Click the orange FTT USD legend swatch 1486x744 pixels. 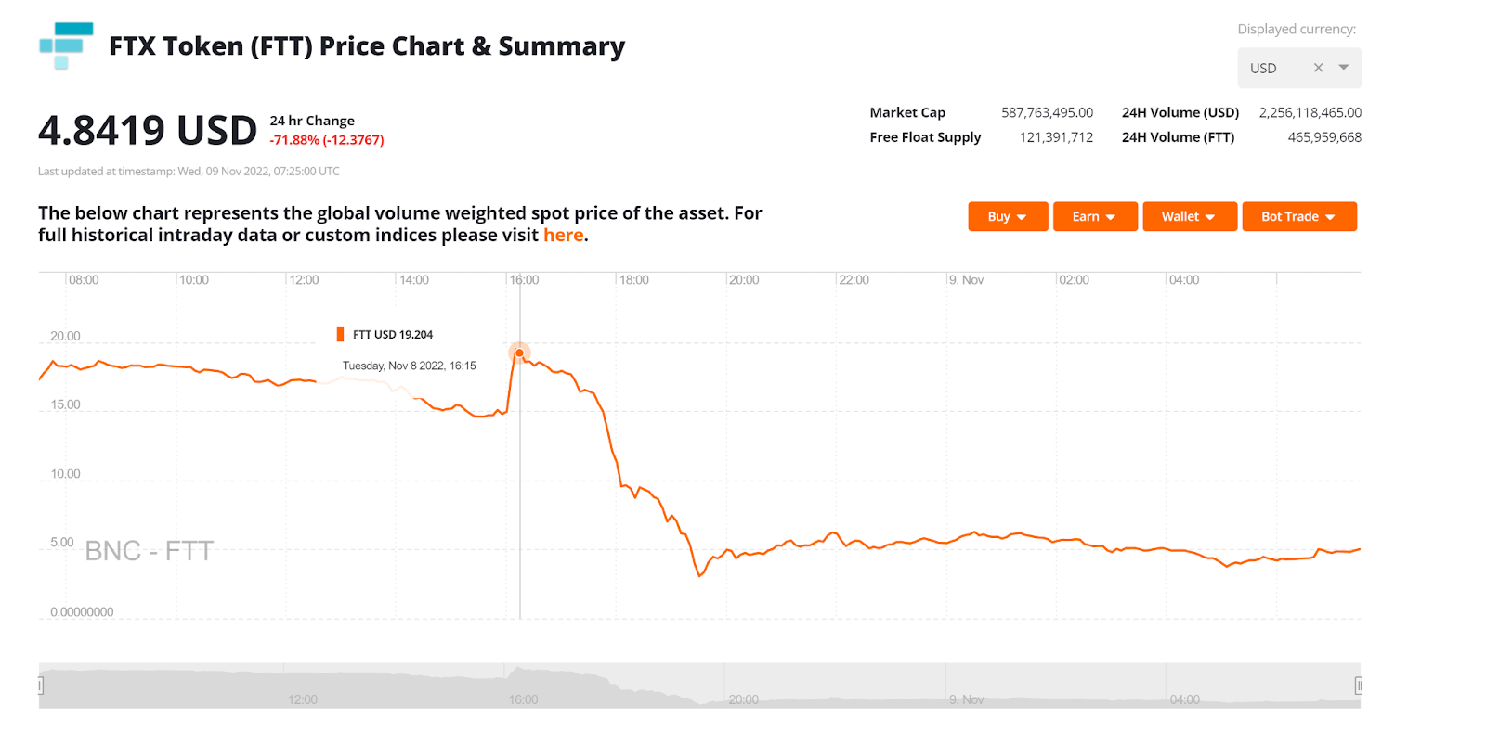(340, 334)
